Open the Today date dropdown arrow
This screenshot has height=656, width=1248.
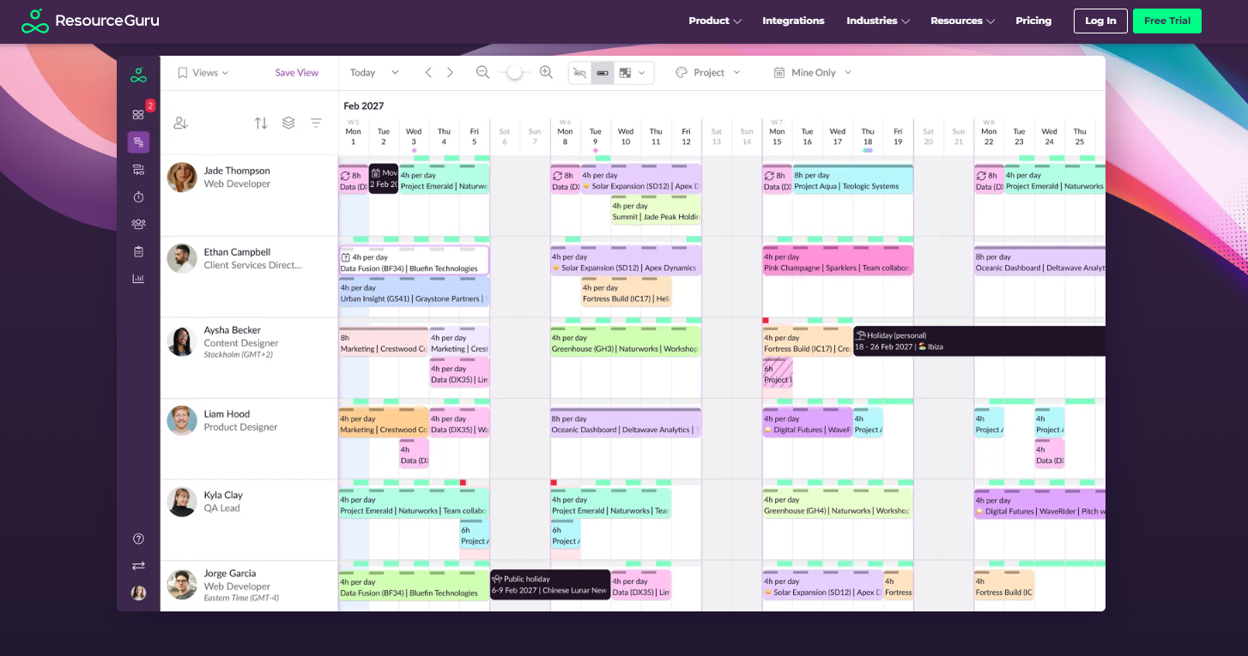[395, 73]
